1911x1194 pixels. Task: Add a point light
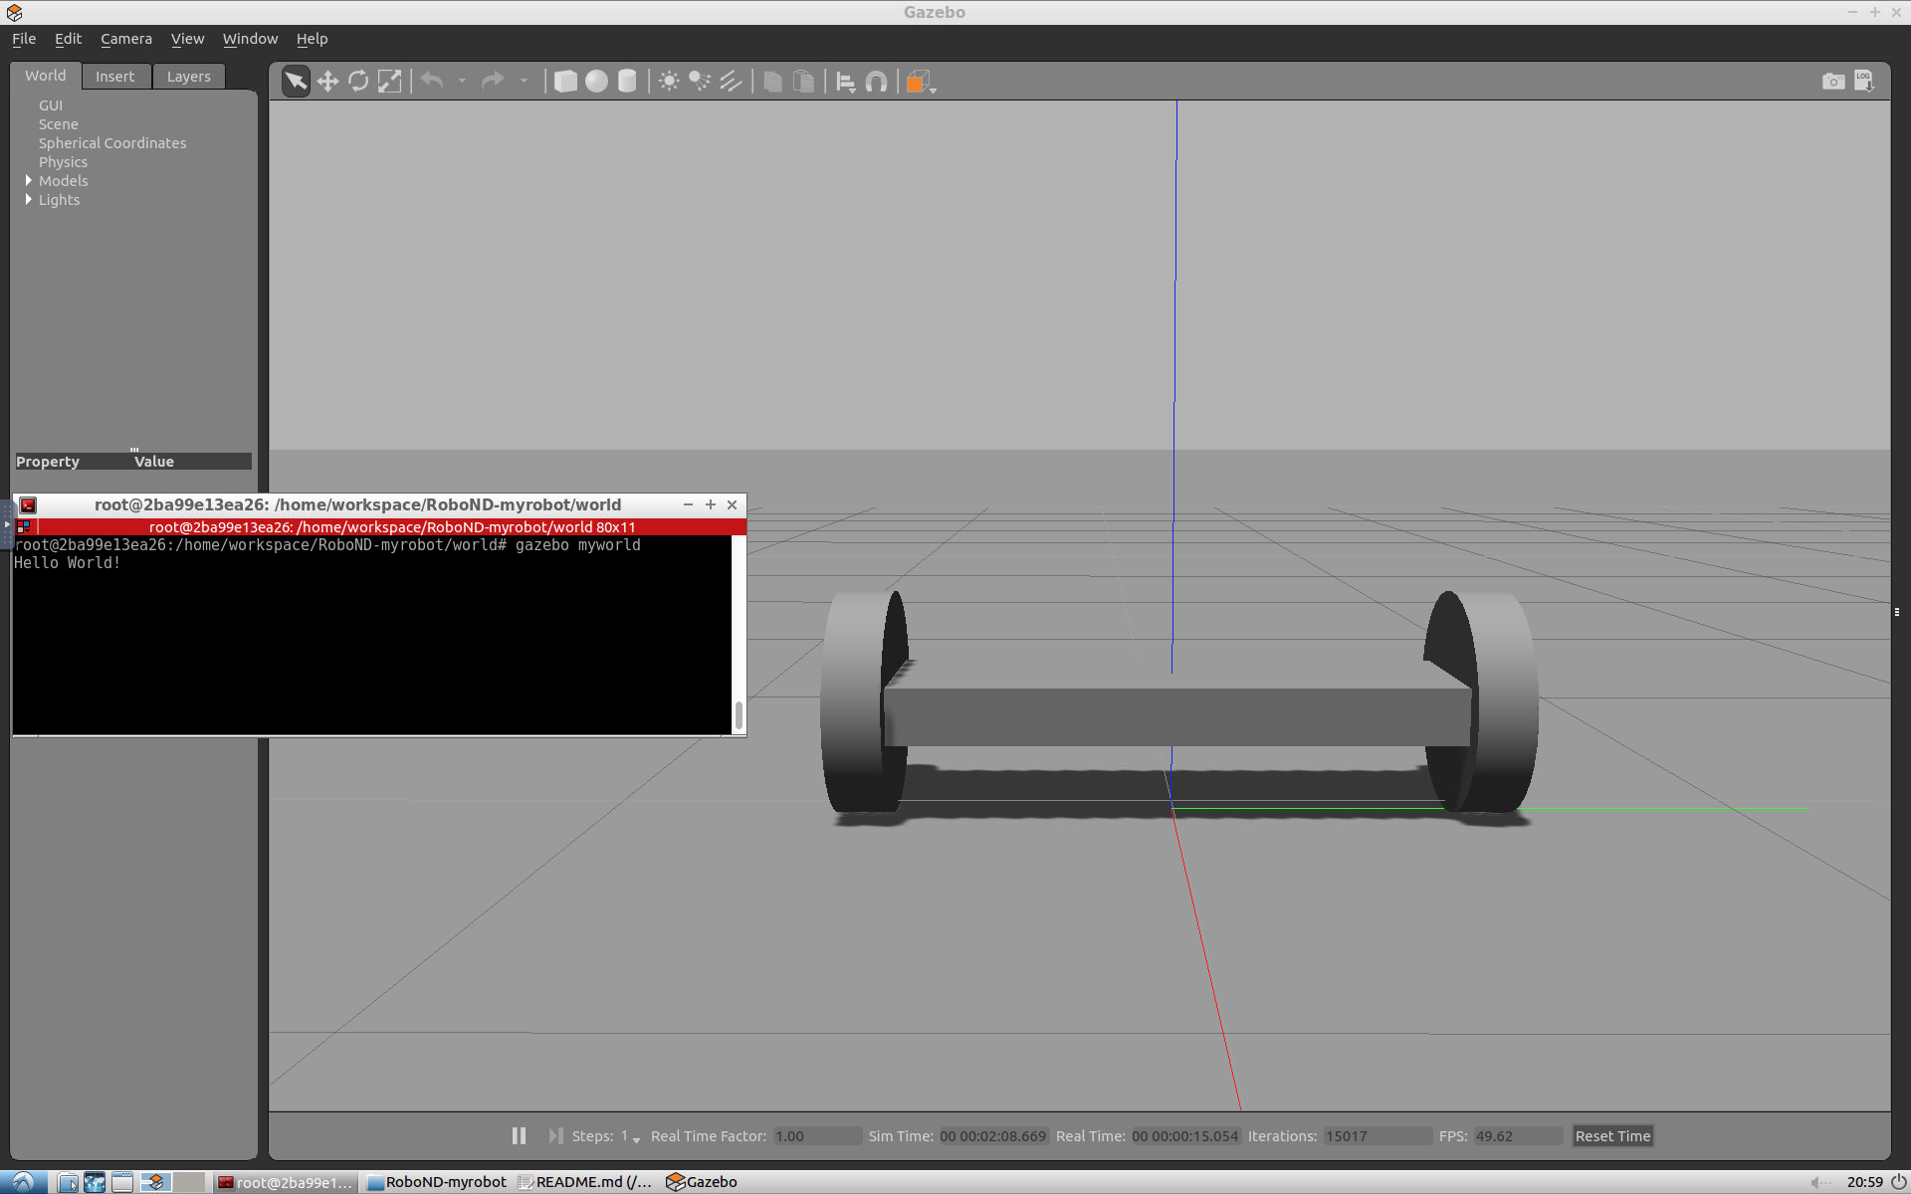click(669, 82)
